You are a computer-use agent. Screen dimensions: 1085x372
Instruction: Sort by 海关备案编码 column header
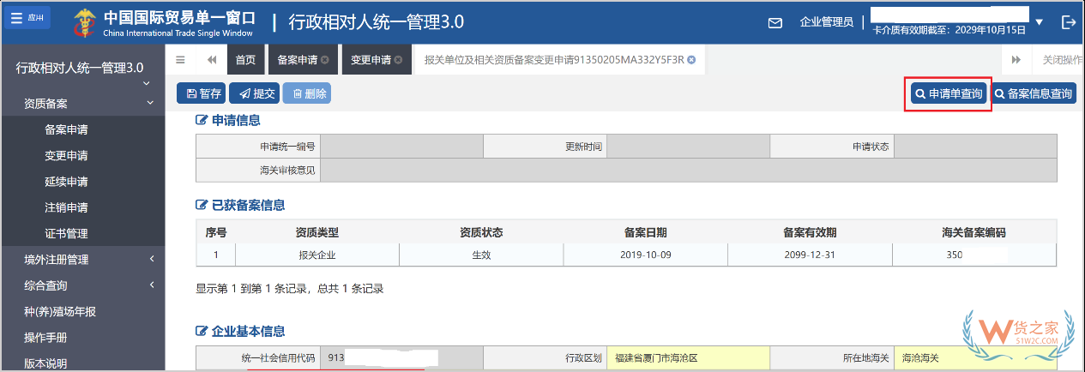[x=973, y=231]
